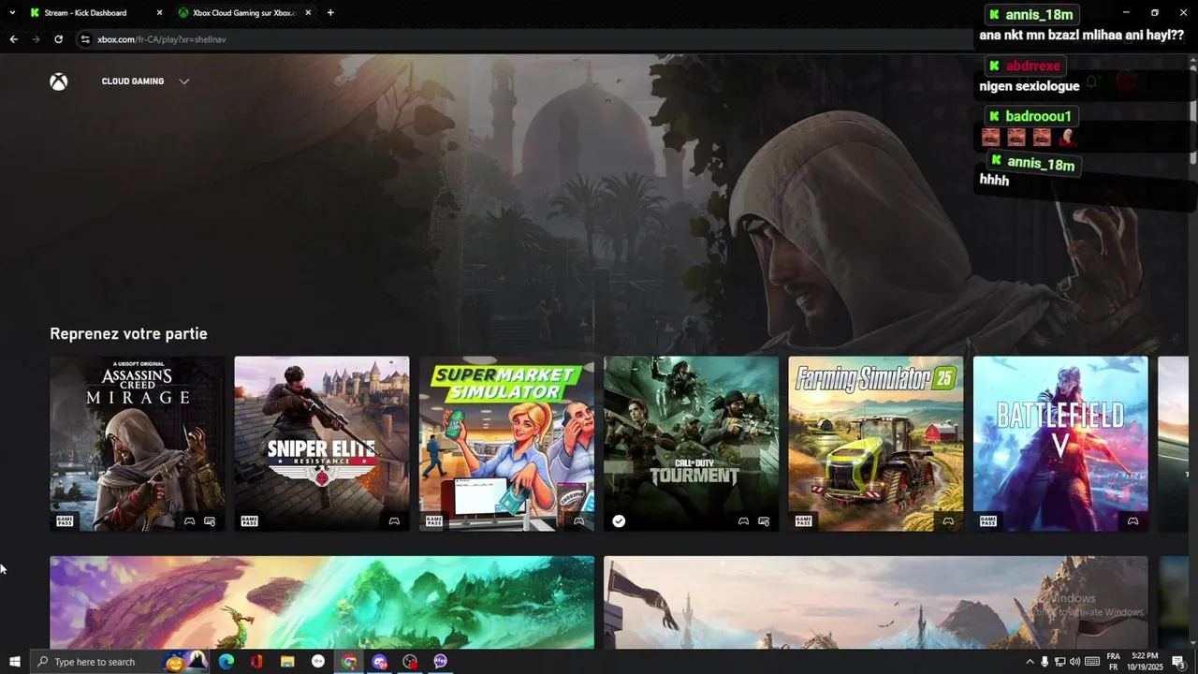Open the Cloud Gaming menu label
This screenshot has height=674, width=1198.
pos(133,81)
